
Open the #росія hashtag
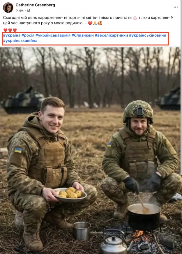pos(28,35)
